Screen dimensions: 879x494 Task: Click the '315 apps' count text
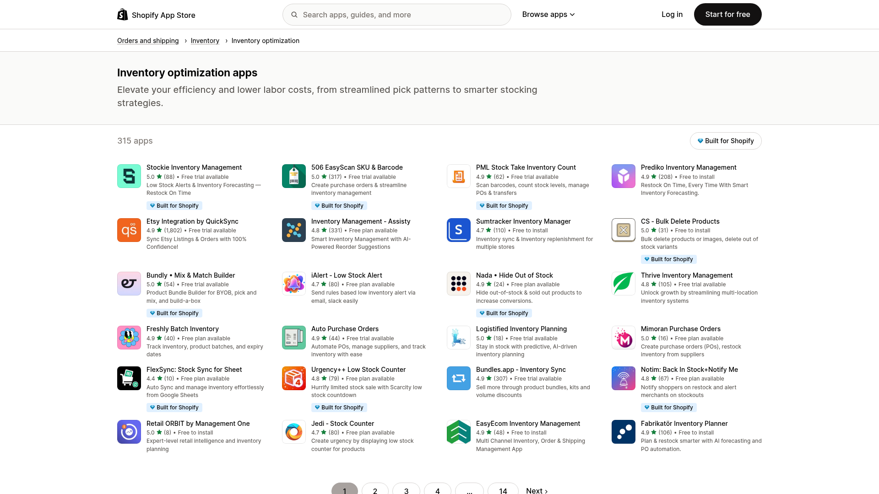(135, 141)
